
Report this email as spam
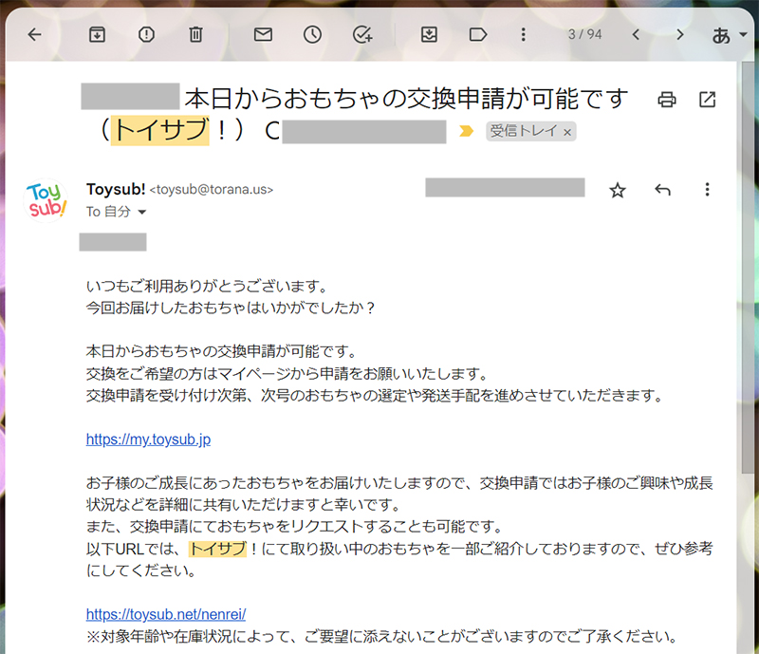pos(146,34)
